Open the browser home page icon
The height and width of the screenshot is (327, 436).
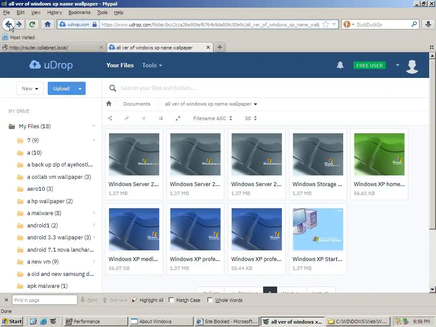point(48,24)
